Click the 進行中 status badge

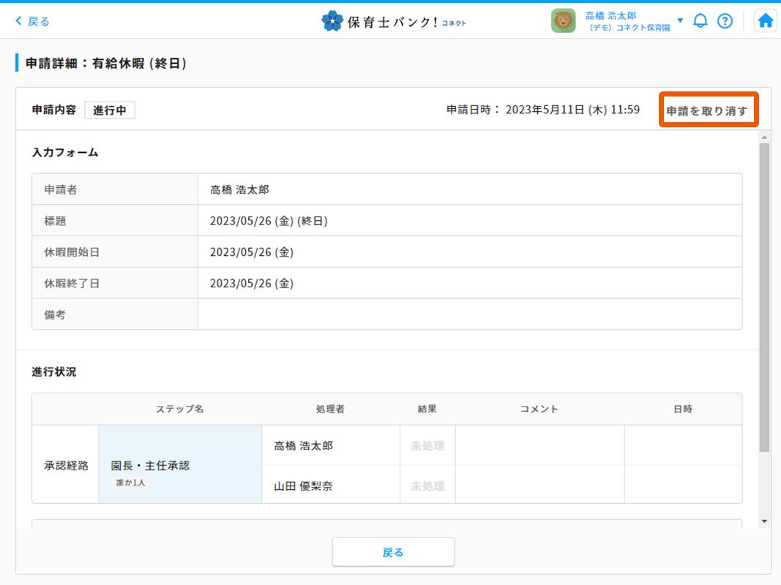point(110,110)
